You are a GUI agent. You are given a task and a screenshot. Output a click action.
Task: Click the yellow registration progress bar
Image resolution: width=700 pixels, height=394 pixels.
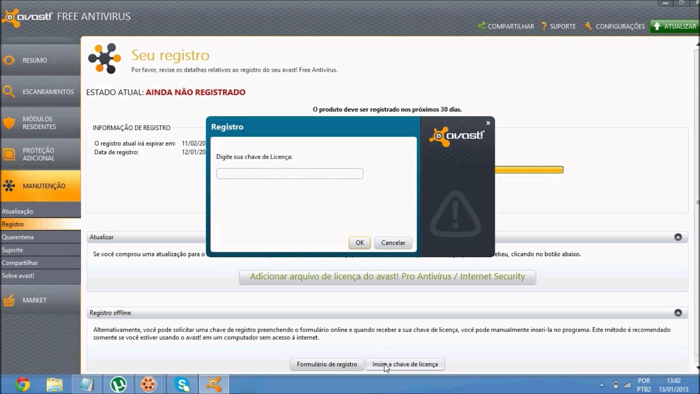click(529, 170)
